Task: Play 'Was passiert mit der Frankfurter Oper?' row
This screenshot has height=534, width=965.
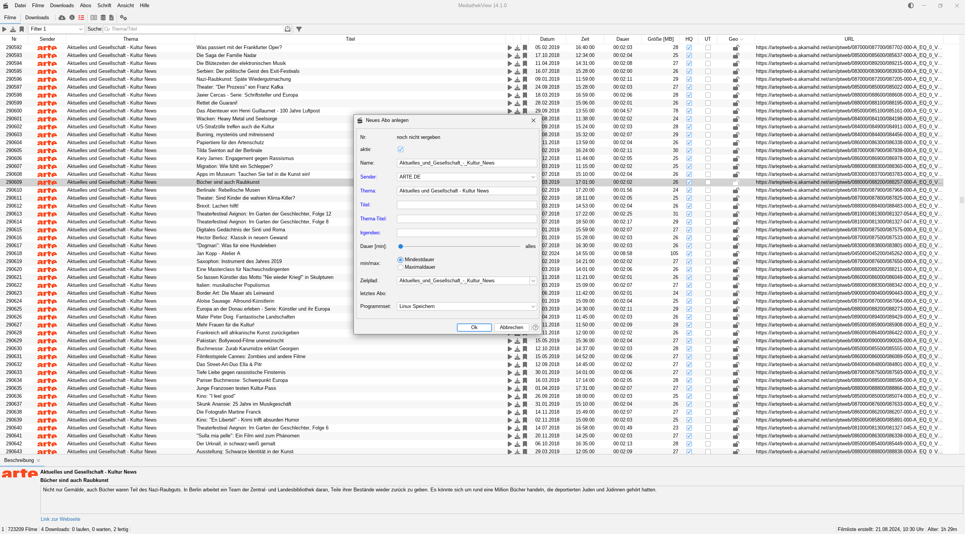Action: [x=510, y=48]
